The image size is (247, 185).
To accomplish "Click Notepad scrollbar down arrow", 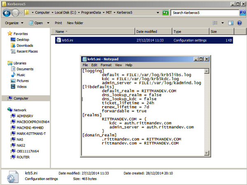I will point(207,153).
